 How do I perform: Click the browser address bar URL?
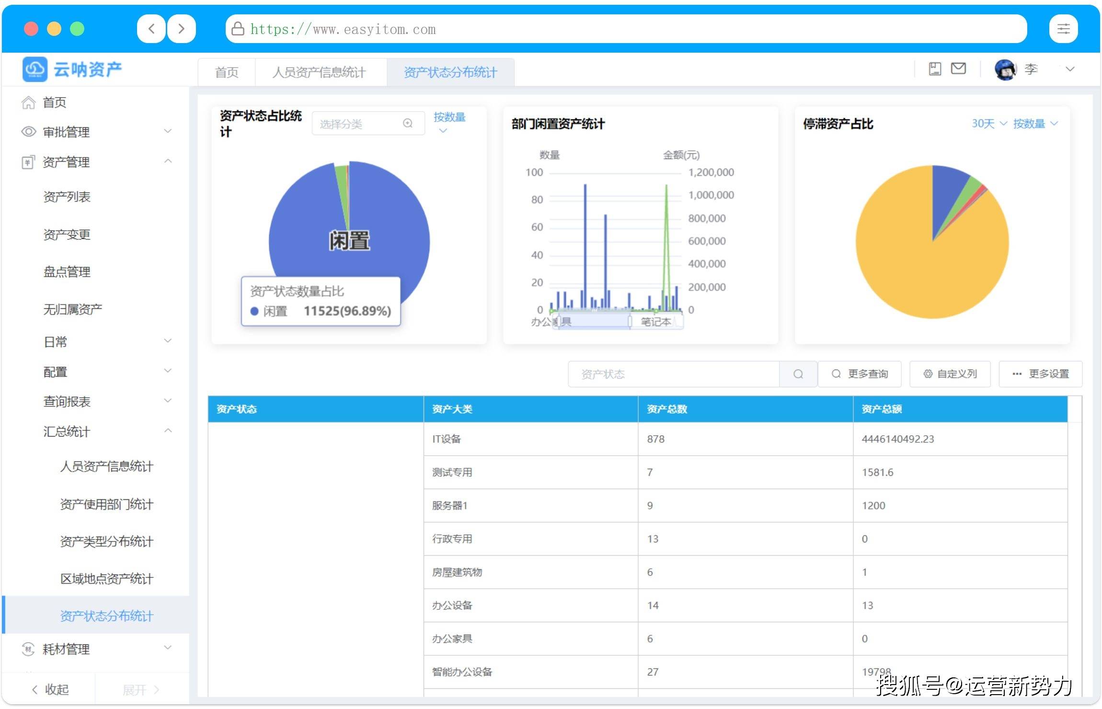click(343, 29)
